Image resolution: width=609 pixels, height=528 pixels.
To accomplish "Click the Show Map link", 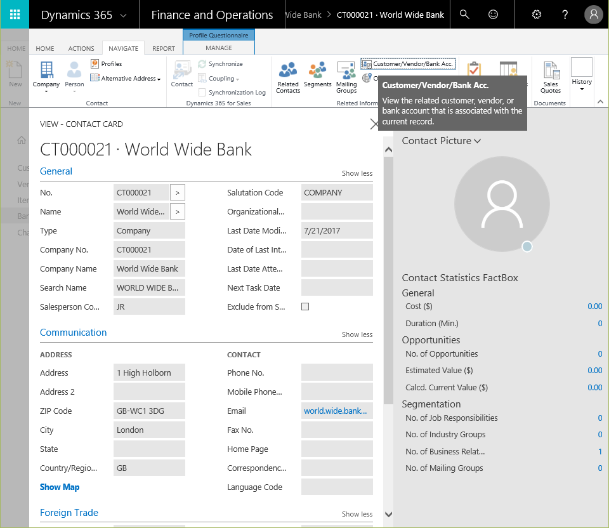I will point(60,487).
